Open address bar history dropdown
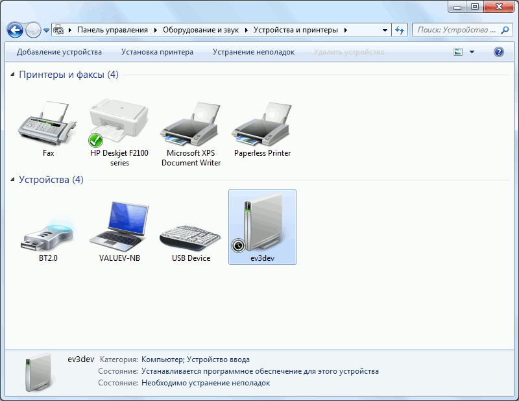This screenshot has width=519, height=401. 385,30
